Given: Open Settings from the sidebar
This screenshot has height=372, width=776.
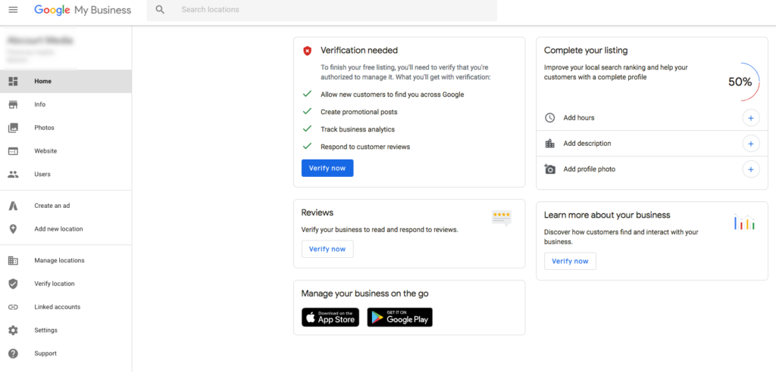Looking at the screenshot, I should coord(66,330).
